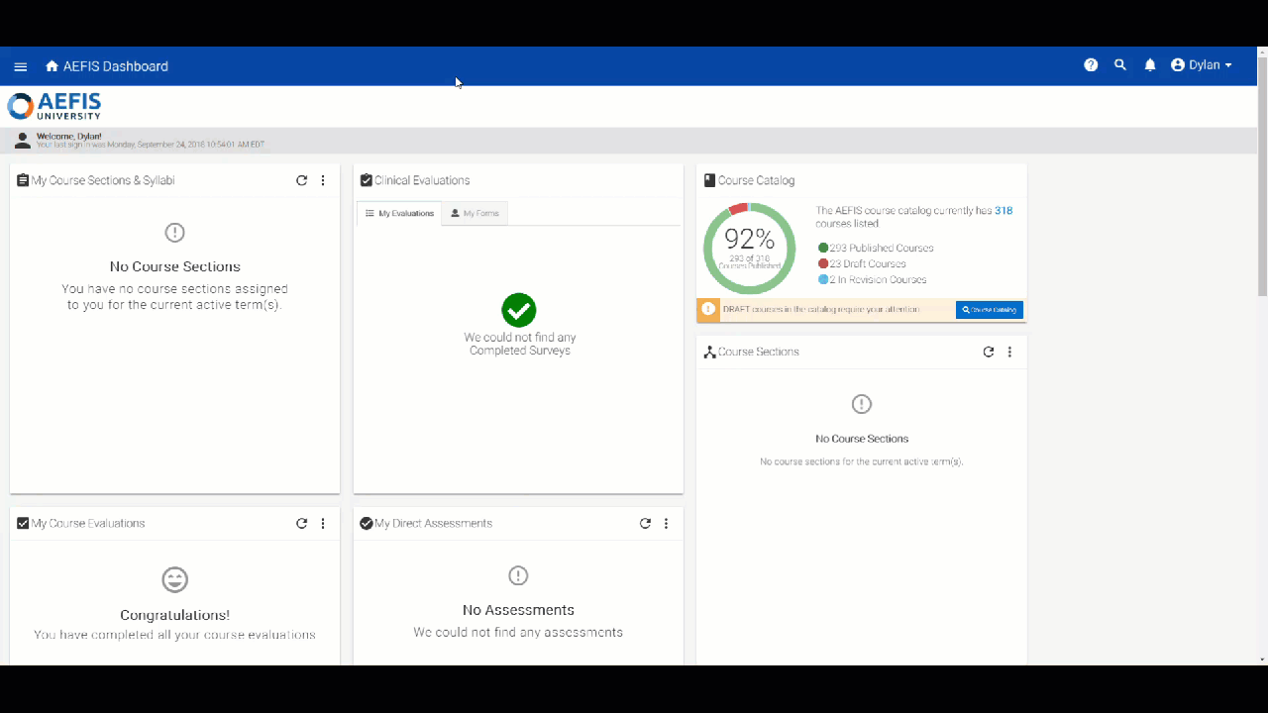Click the 318 courses link
The width and height of the screenshot is (1268, 713).
tap(1004, 211)
